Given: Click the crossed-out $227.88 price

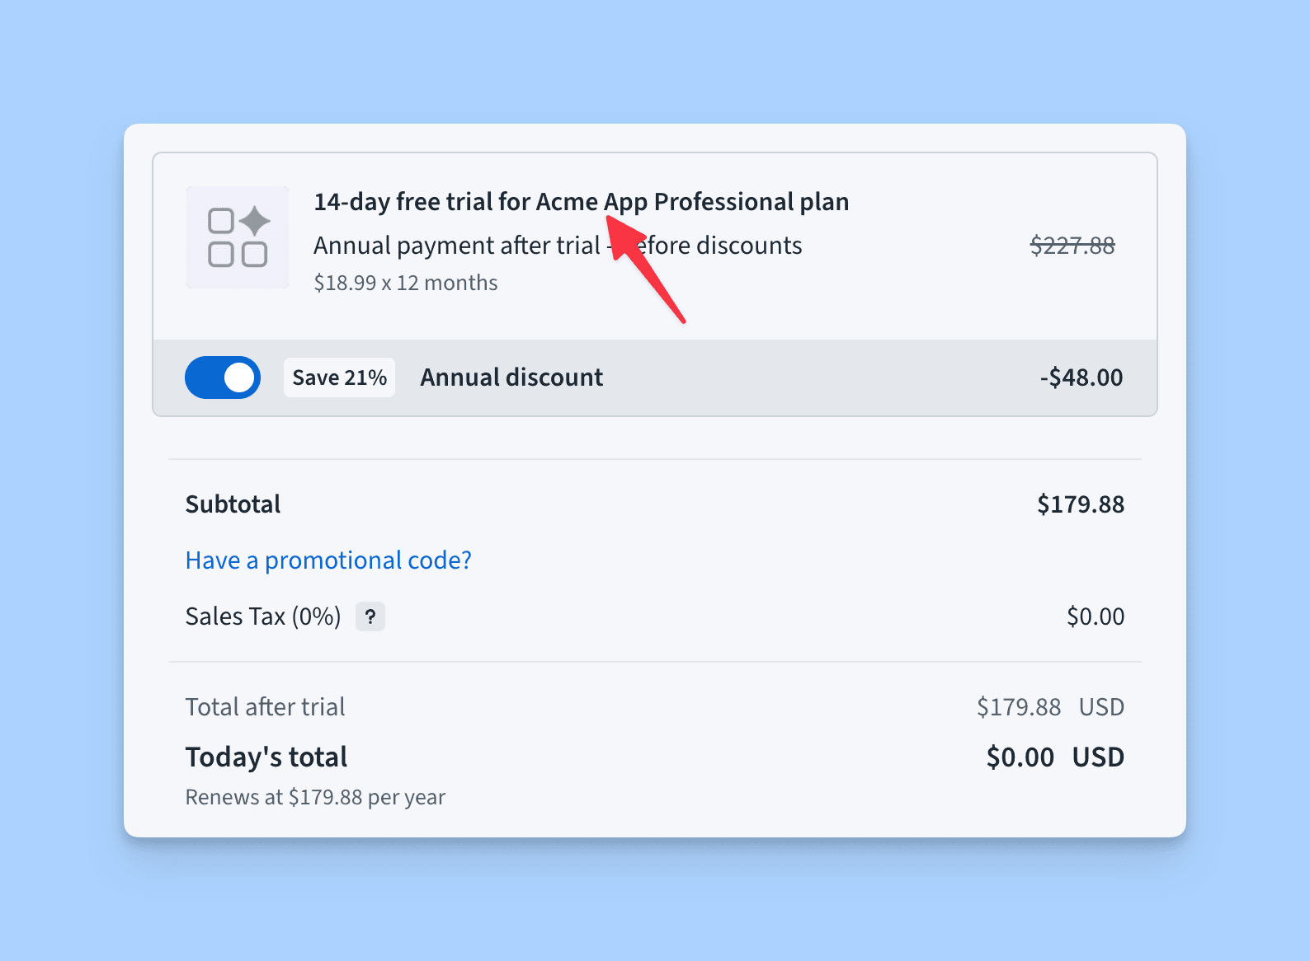Looking at the screenshot, I should pos(1072,246).
